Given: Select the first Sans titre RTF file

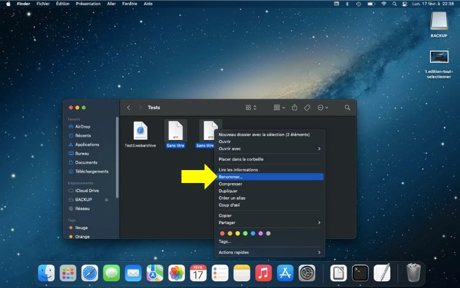Looking at the screenshot, I should (x=175, y=134).
